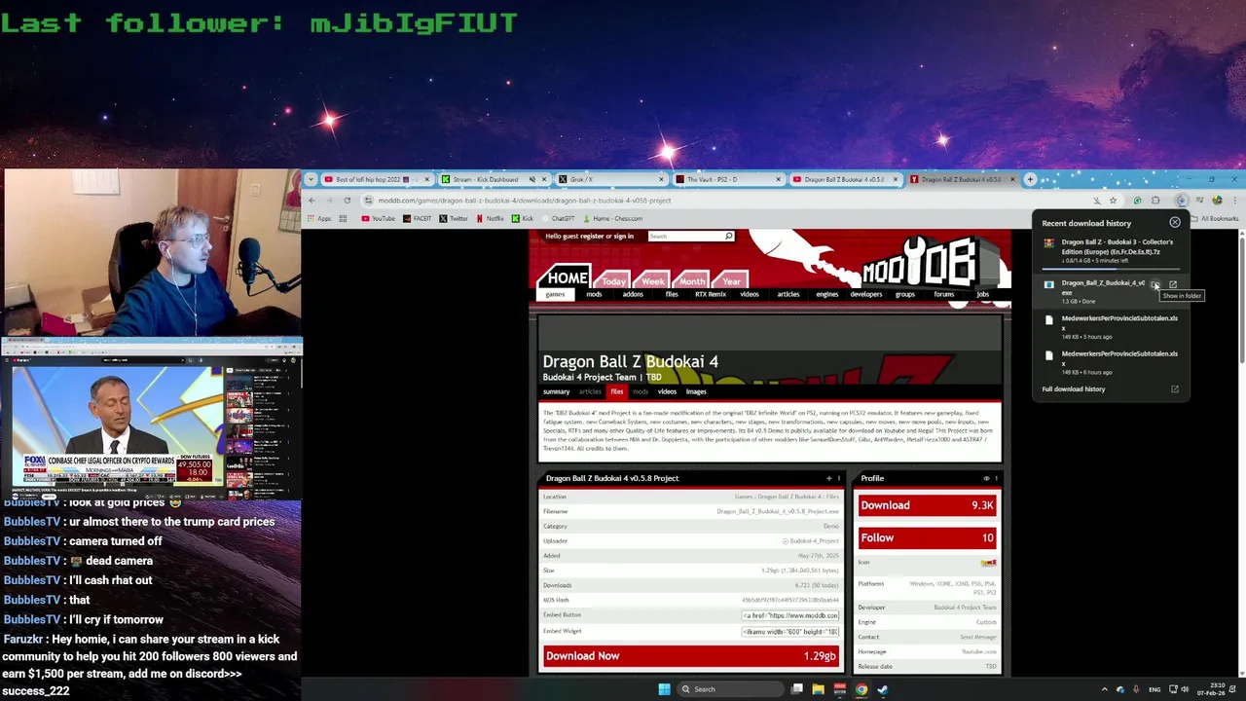Viewport: 1246px width, 701px height.
Task: Select the Budokai 3 Collector's Edition download entry
Action: (1110, 251)
